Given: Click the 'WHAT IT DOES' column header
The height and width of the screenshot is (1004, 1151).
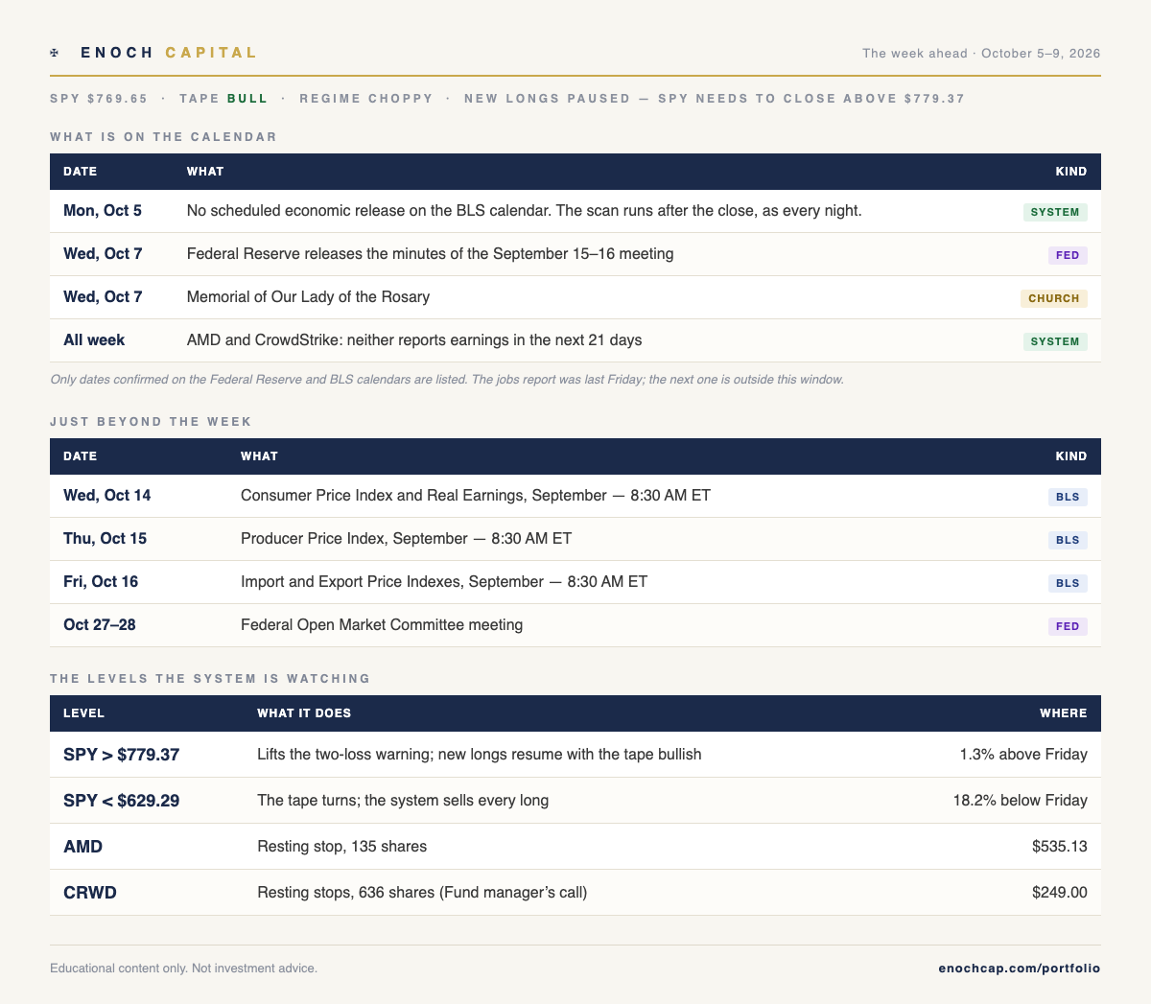Looking at the screenshot, I should (304, 713).
